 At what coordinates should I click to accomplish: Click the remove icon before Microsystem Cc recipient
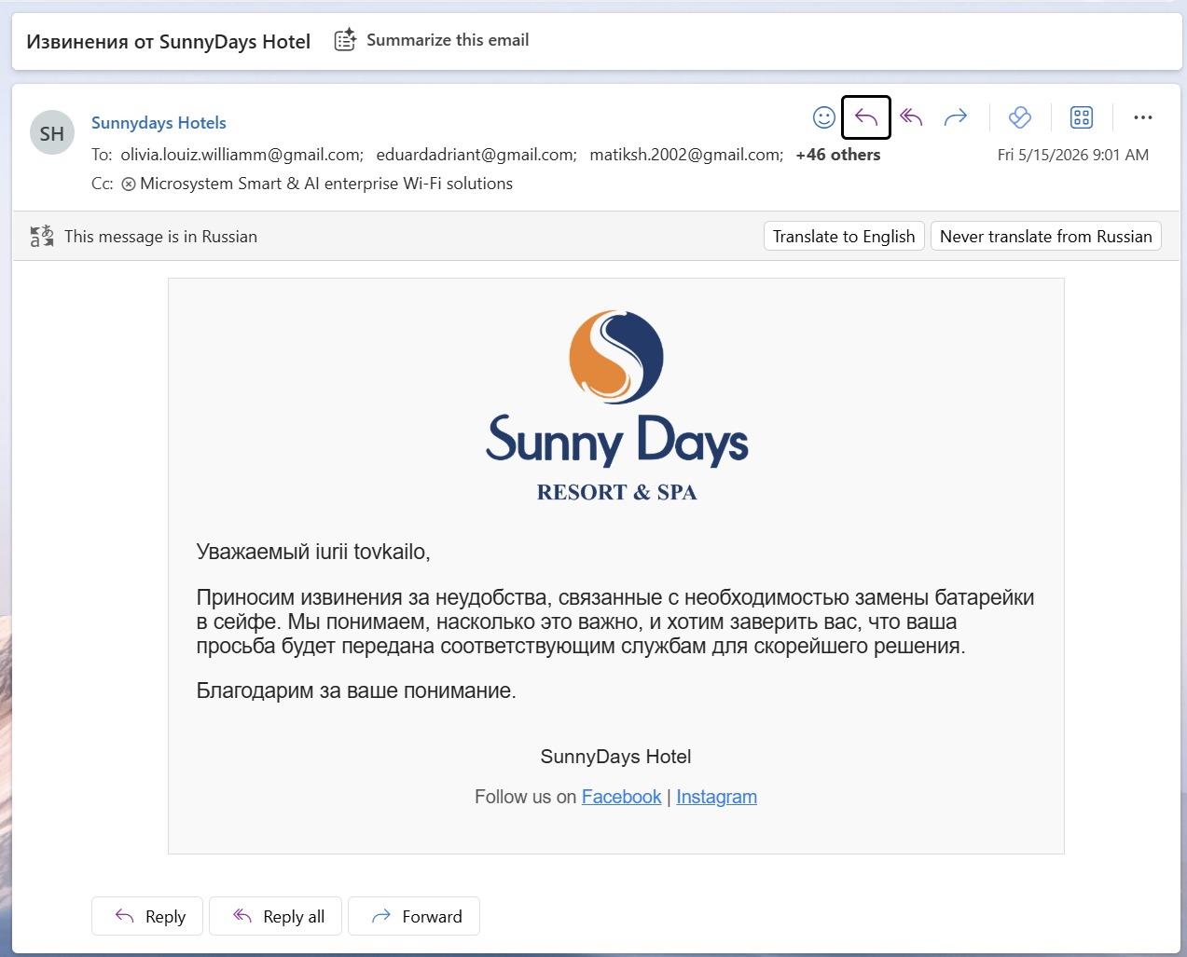pyautogui.click(x=129, y=185)
